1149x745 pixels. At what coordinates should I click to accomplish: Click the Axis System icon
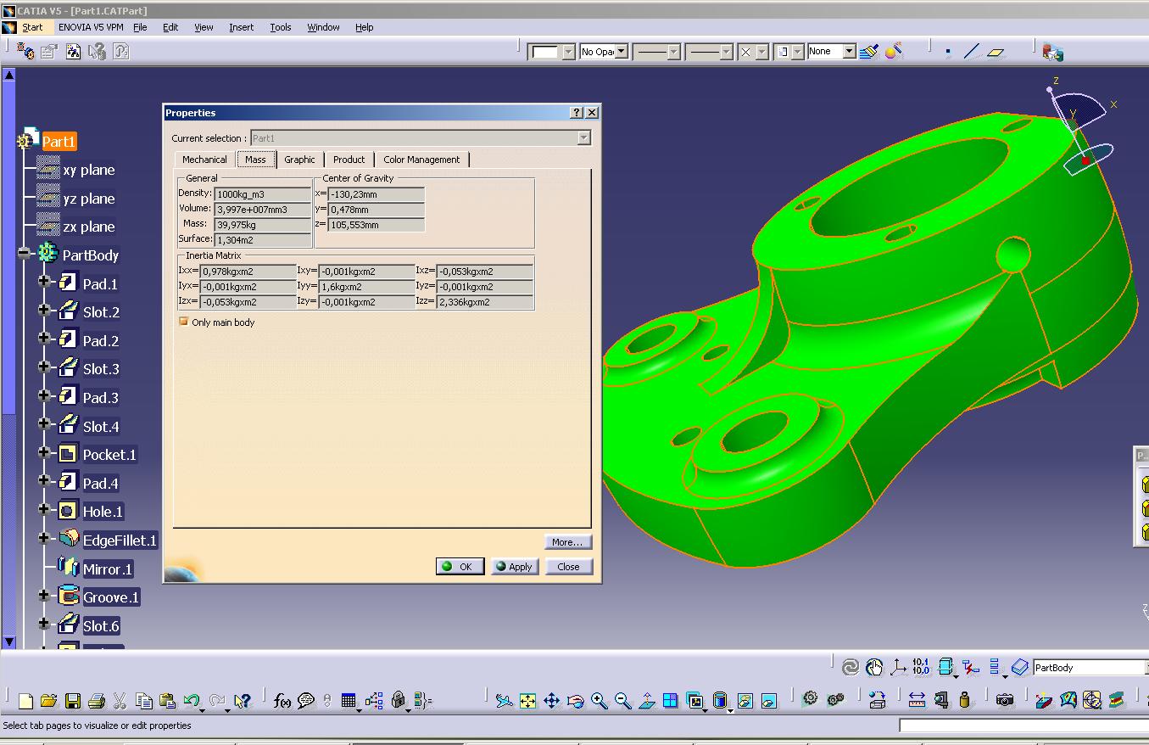[x=897, y=667]
